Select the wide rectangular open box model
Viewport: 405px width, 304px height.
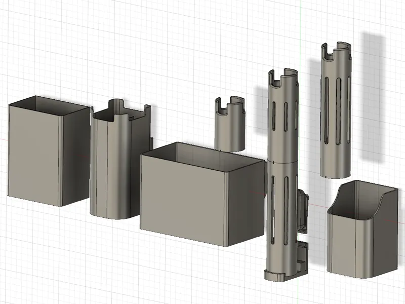(x=203, y=195)
